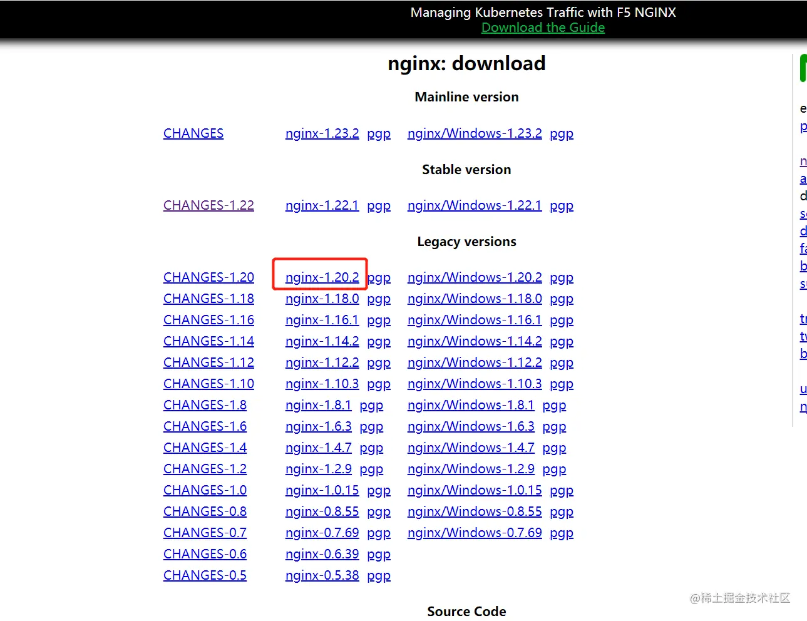The image size is (807, 621).
Task: Open pgp signature for nginx/Windows-1.22.1
Action: [x=562, y=206]
